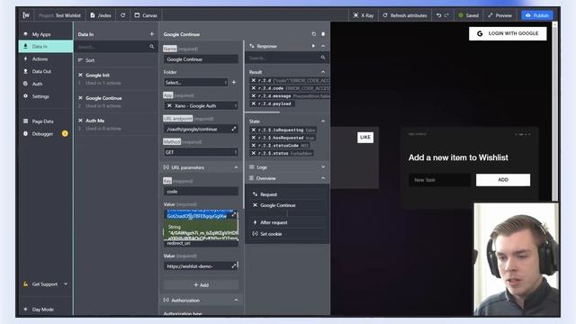The height and width of the screenshot is (324, 576).
Task: Click the code key input field
Action: (x=201, y=192)
